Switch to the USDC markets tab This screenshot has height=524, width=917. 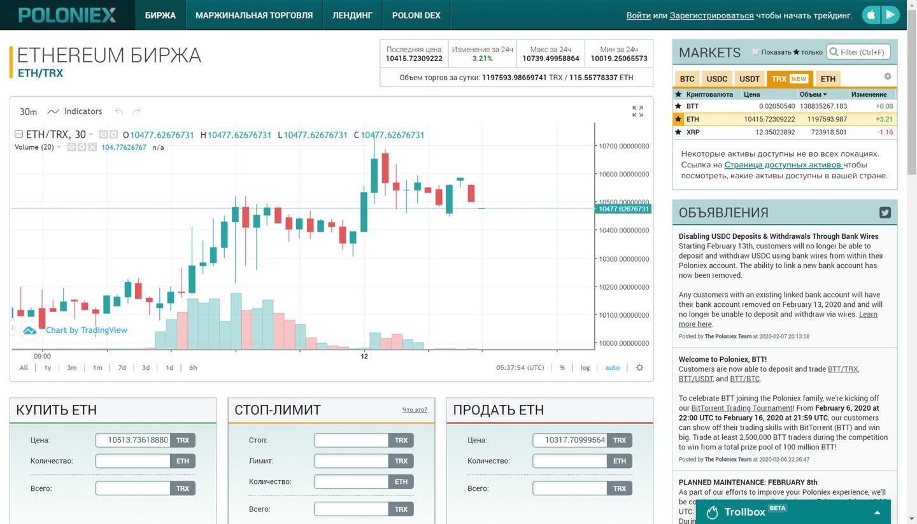coord(717,79)
